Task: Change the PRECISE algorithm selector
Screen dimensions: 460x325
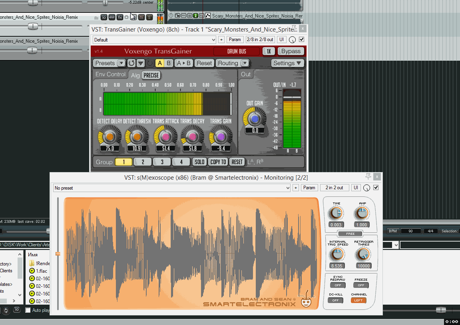Action: click(151, 75)
